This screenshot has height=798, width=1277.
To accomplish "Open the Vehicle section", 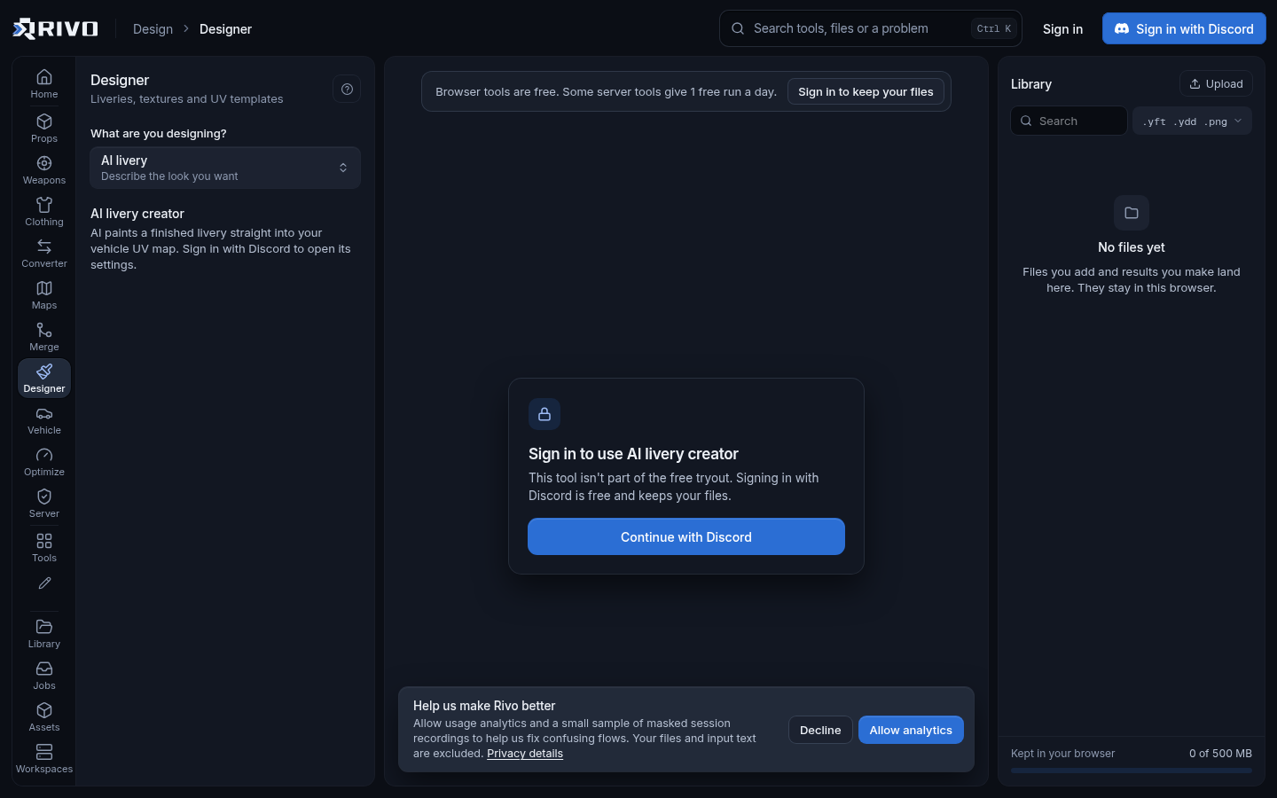I will click(x=44, y=419).
